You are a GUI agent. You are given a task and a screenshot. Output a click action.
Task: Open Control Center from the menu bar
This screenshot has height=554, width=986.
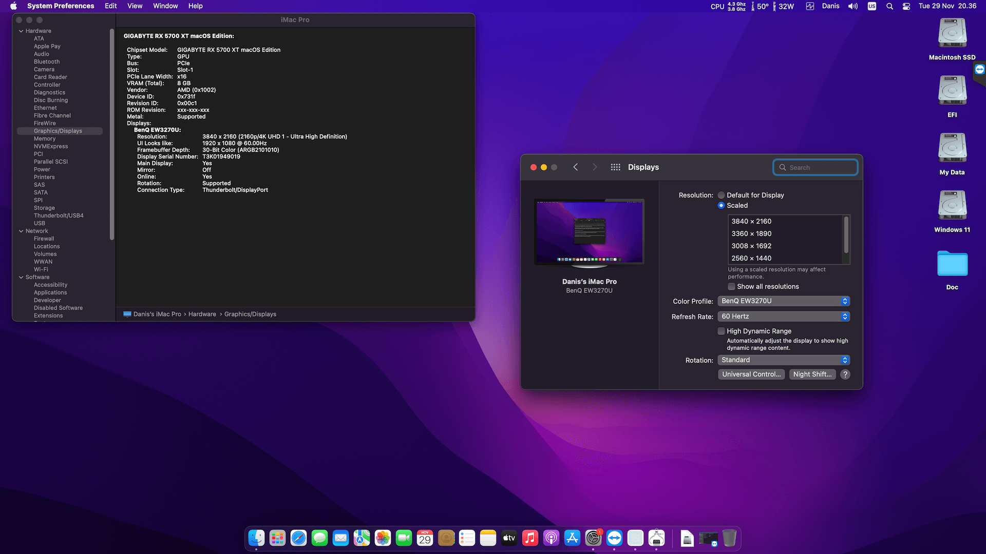click(x=906, y=6)
